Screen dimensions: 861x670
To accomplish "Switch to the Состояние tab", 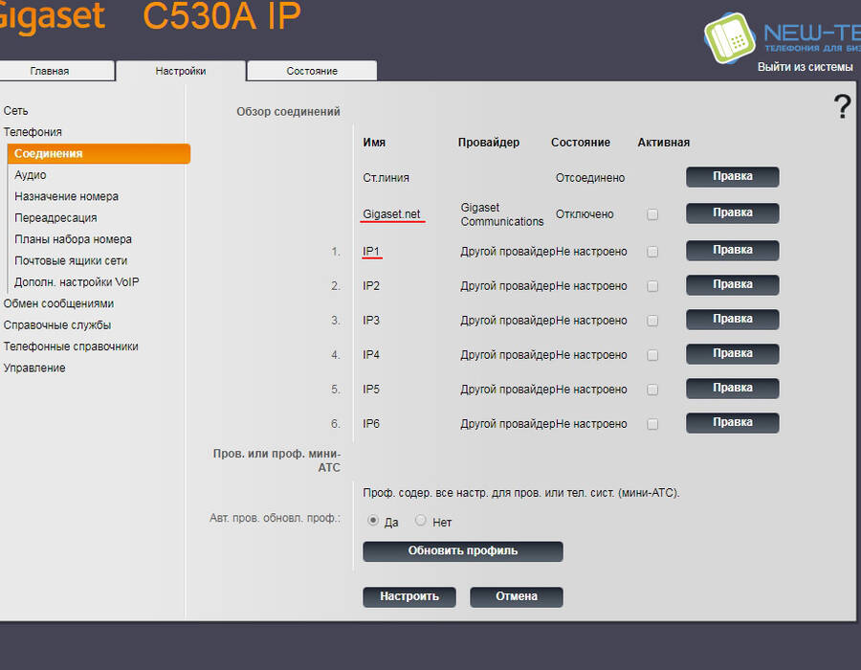I will coord(312,71).
